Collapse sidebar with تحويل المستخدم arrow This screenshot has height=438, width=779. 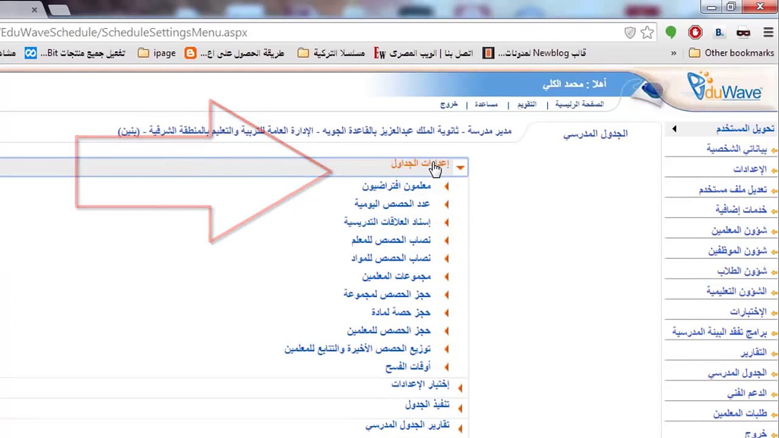pos(674,129)
